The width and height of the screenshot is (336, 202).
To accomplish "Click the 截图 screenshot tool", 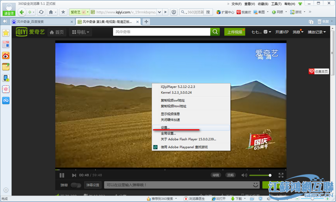I will tap(259, 12).
